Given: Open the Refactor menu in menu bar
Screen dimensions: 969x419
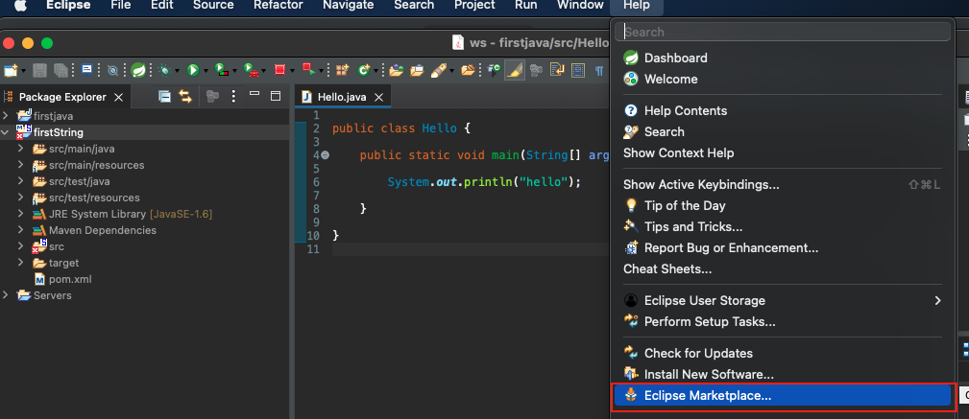Looking at the screenshot, I should pyautogui.click(x=279, y=6).
